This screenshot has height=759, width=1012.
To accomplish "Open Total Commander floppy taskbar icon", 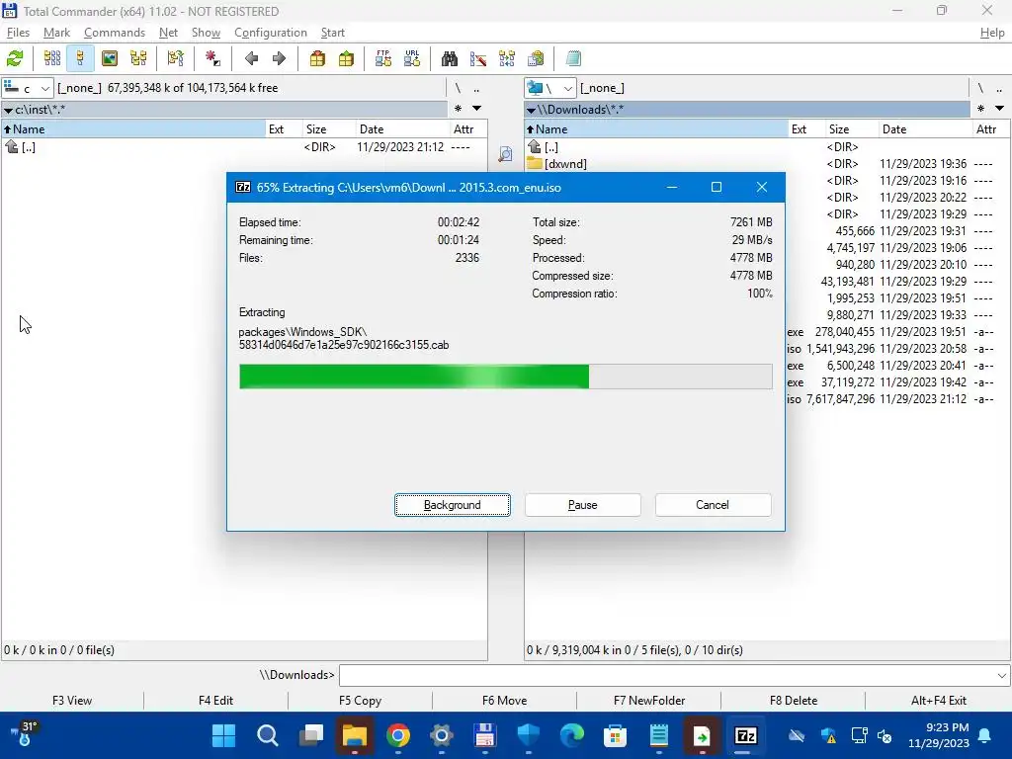I will pos(484,735).
